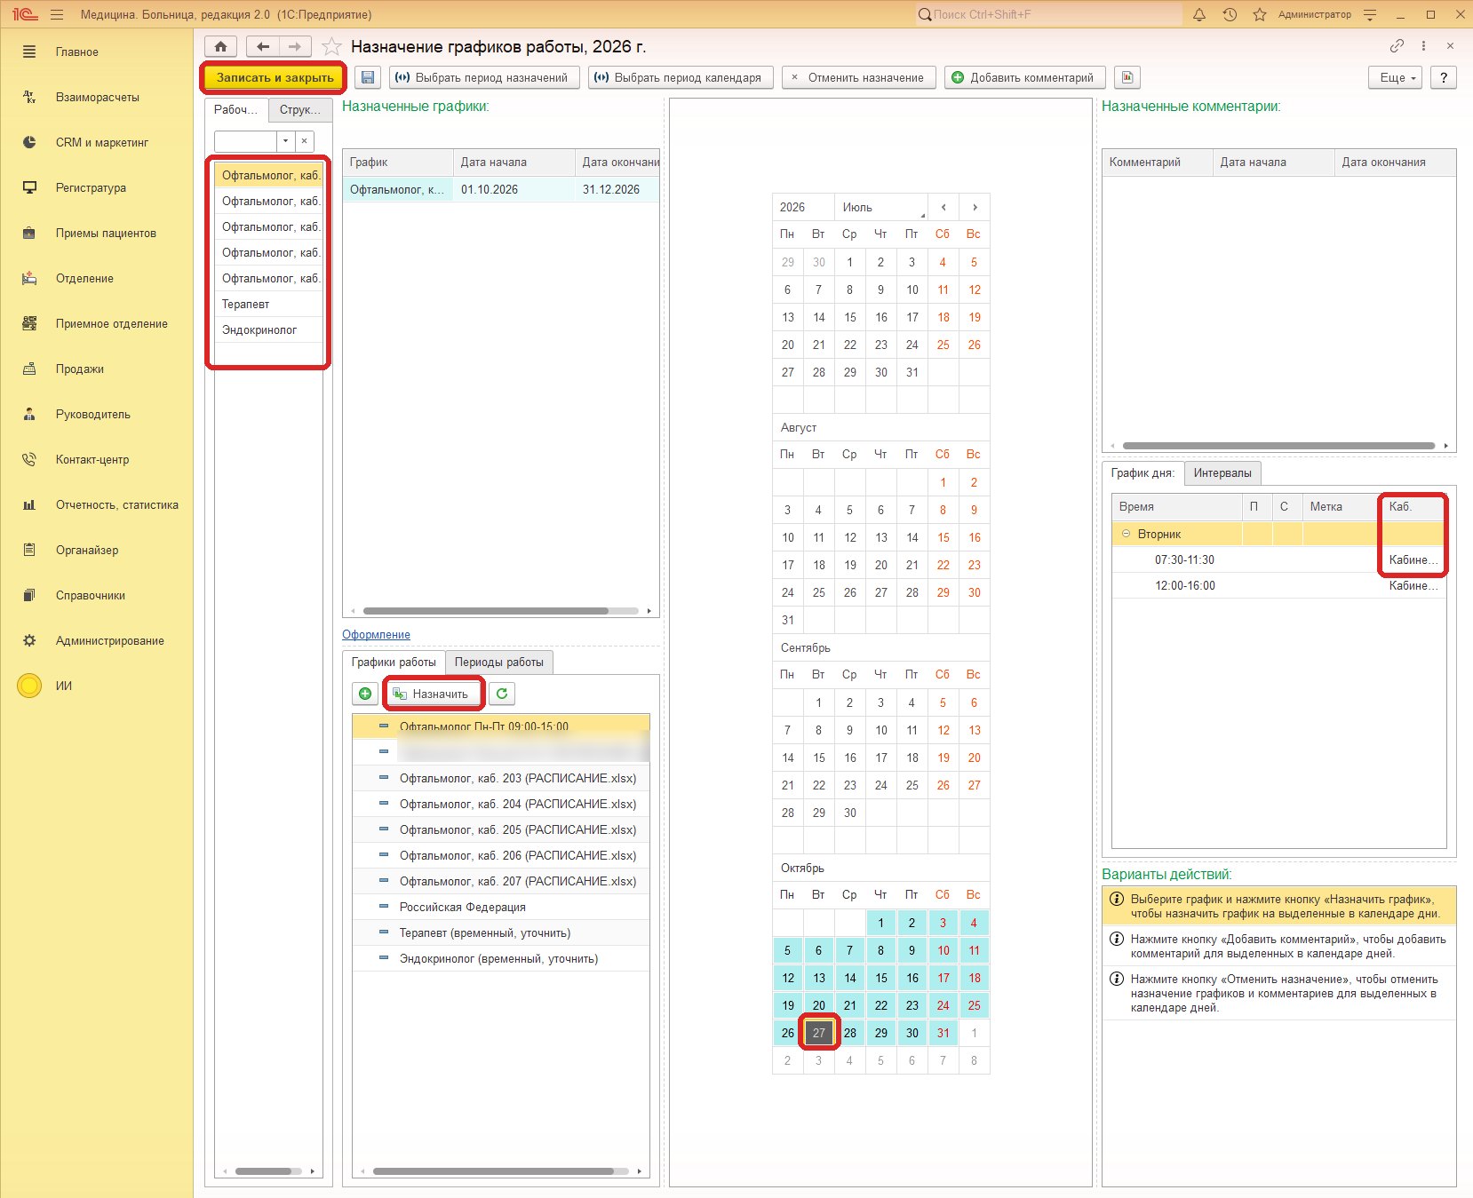Click the horizontal scrollbar under Назначенные графики
1473x1198 pixels.
486,611
